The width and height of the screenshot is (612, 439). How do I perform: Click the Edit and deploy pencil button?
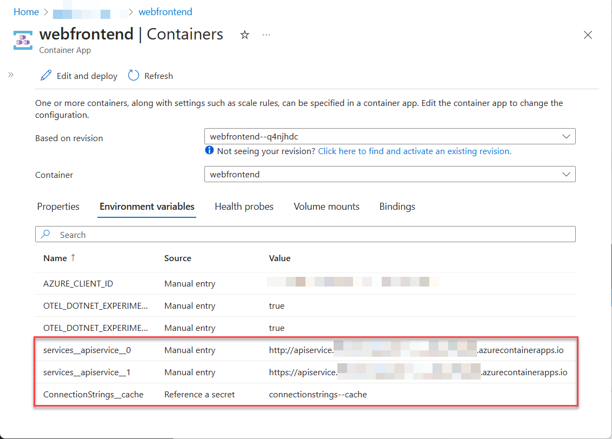point(79,76)
